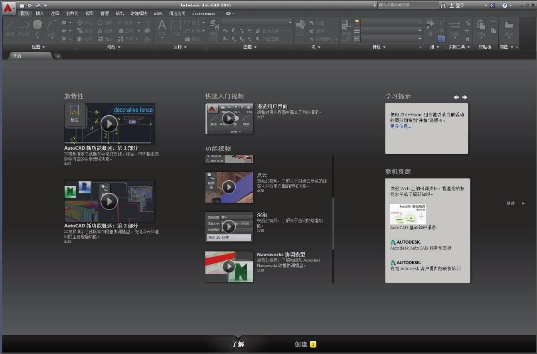Play the AutoCAD new features overview part 1 video

(109, 124)
